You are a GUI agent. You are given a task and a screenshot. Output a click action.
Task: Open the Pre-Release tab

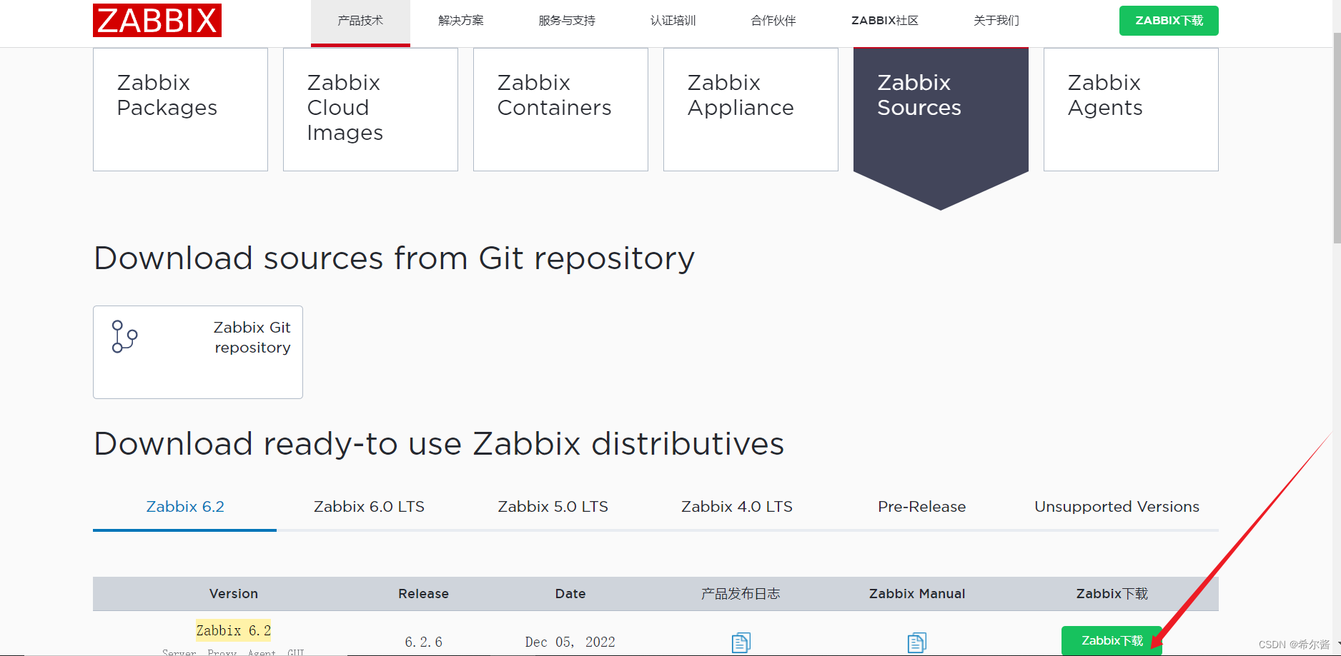pyautogui.click(x=921, y=506)
